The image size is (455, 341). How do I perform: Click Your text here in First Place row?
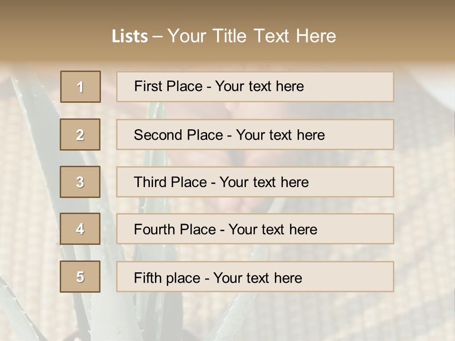[x=259, y=86]
